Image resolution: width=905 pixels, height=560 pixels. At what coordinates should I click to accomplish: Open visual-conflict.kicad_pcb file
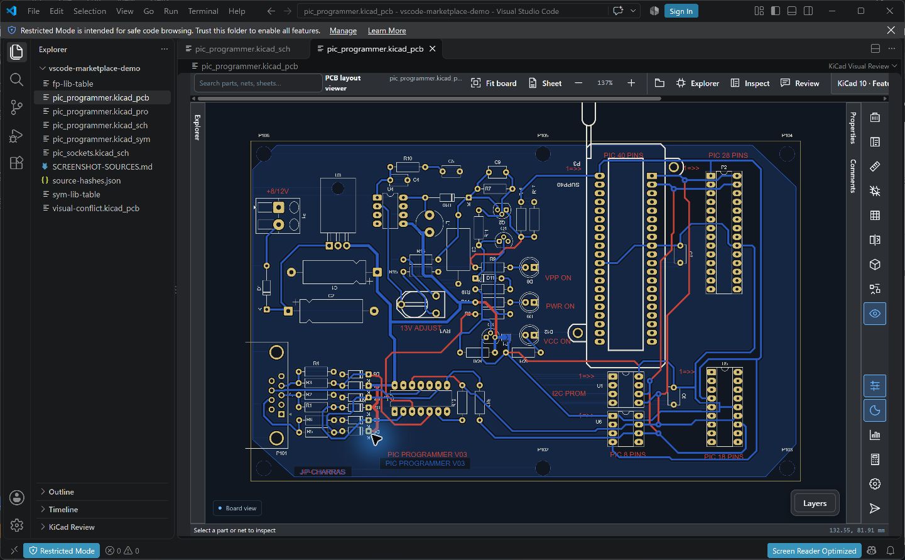[95, 208]
